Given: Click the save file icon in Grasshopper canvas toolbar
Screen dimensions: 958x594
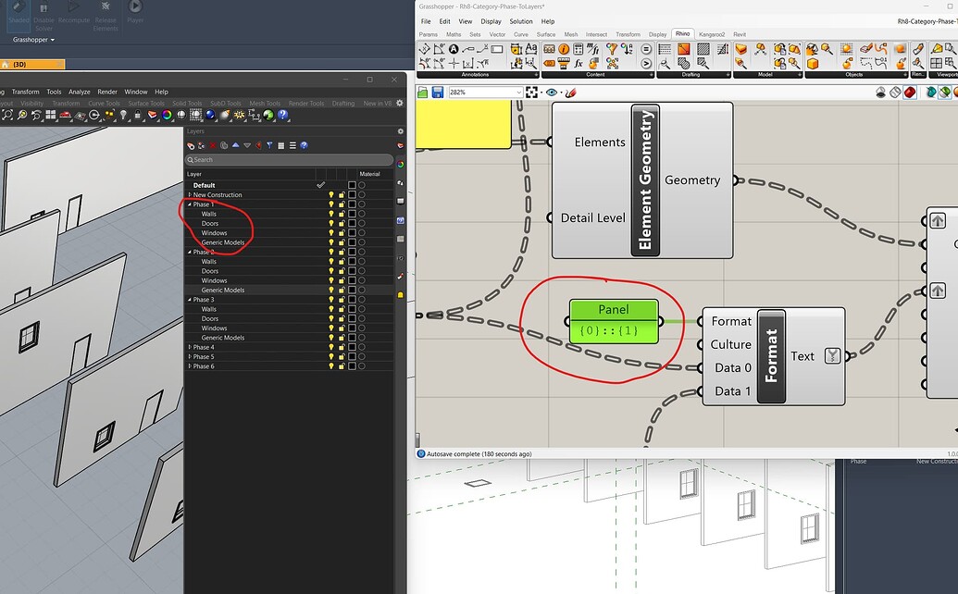Looking at the screenshot, I should (437, 92).
